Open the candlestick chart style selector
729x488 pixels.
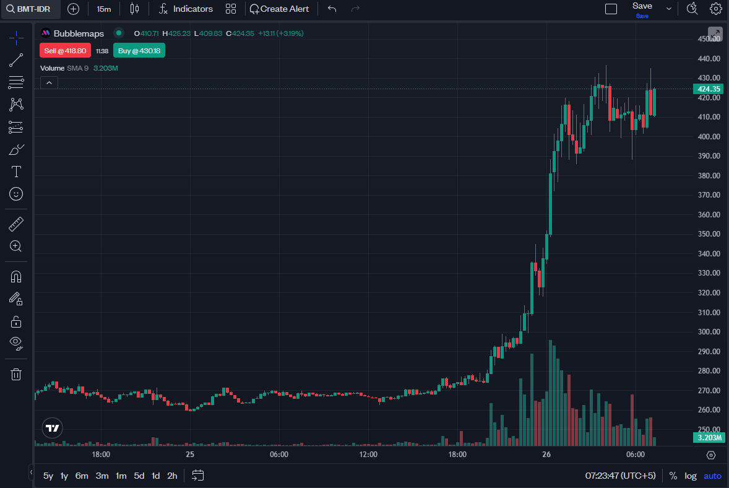click(134, 9)
